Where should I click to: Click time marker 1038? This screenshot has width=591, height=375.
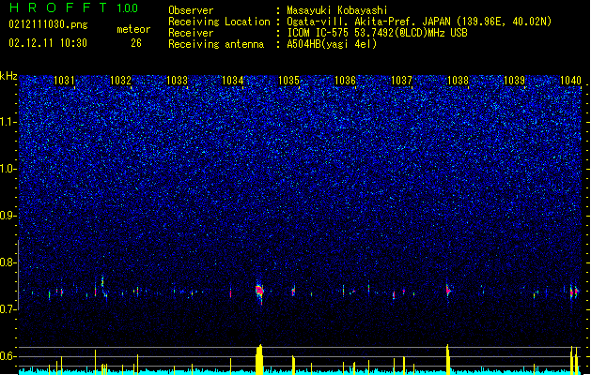[458, 80]
